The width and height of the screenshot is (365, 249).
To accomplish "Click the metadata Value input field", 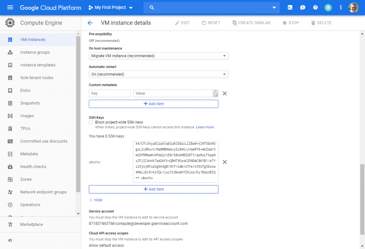I will 175,93.
